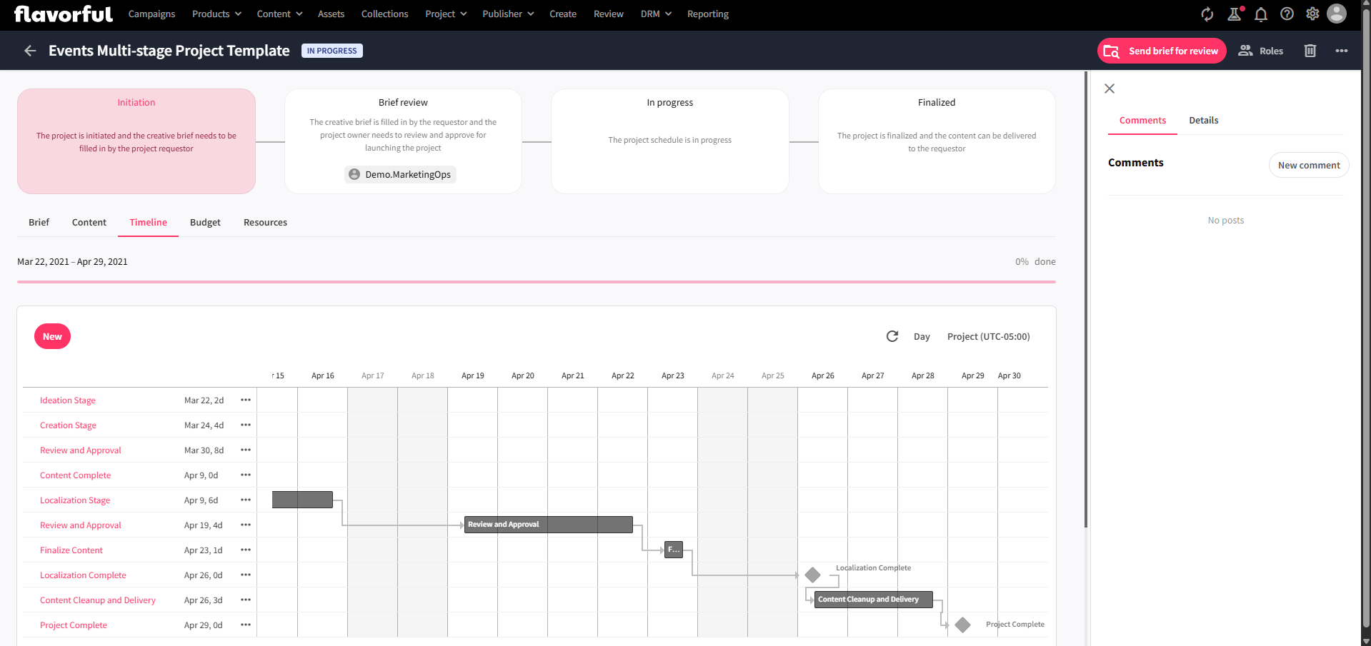
Task: Change the Day zoom level dropdown
Action: click(x=922, y=336)
